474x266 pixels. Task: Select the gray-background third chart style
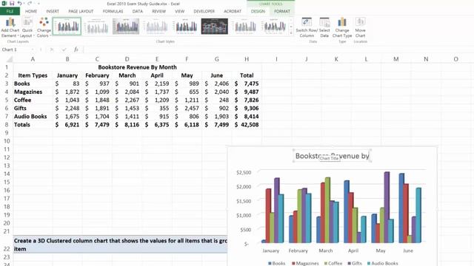[126, 27]
